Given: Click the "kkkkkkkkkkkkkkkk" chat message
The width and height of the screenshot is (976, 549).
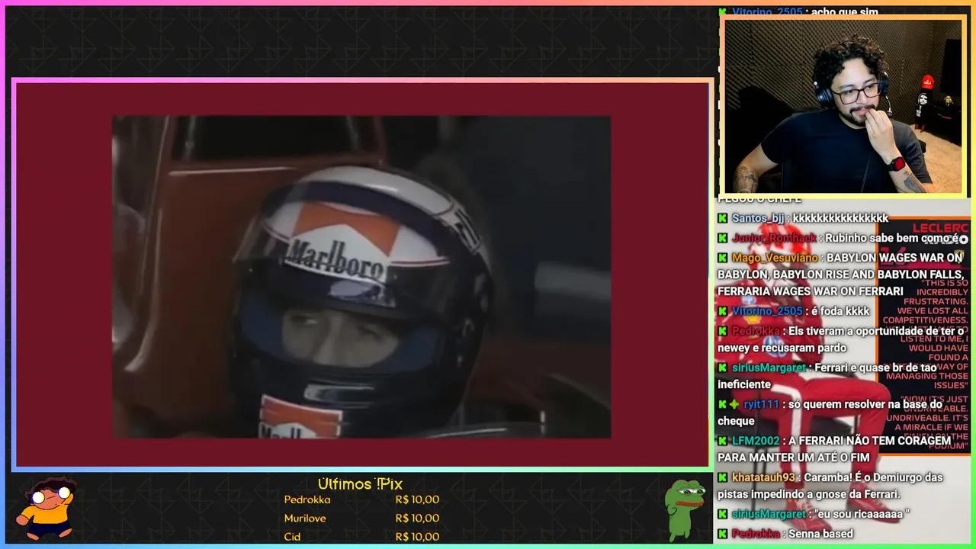Looking at the screenshot, I should [840, 218].
